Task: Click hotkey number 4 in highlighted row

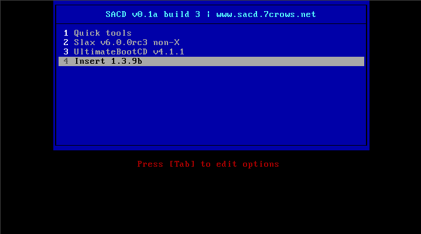Action: pos(66,61)
